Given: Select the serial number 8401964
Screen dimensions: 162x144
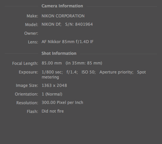Looking at the screenshot, I should click(84, 24).
